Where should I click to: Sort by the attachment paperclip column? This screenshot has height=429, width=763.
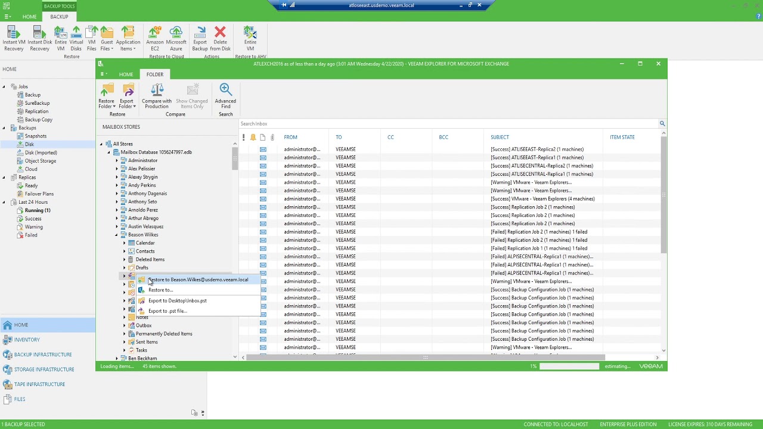[272, 137]
